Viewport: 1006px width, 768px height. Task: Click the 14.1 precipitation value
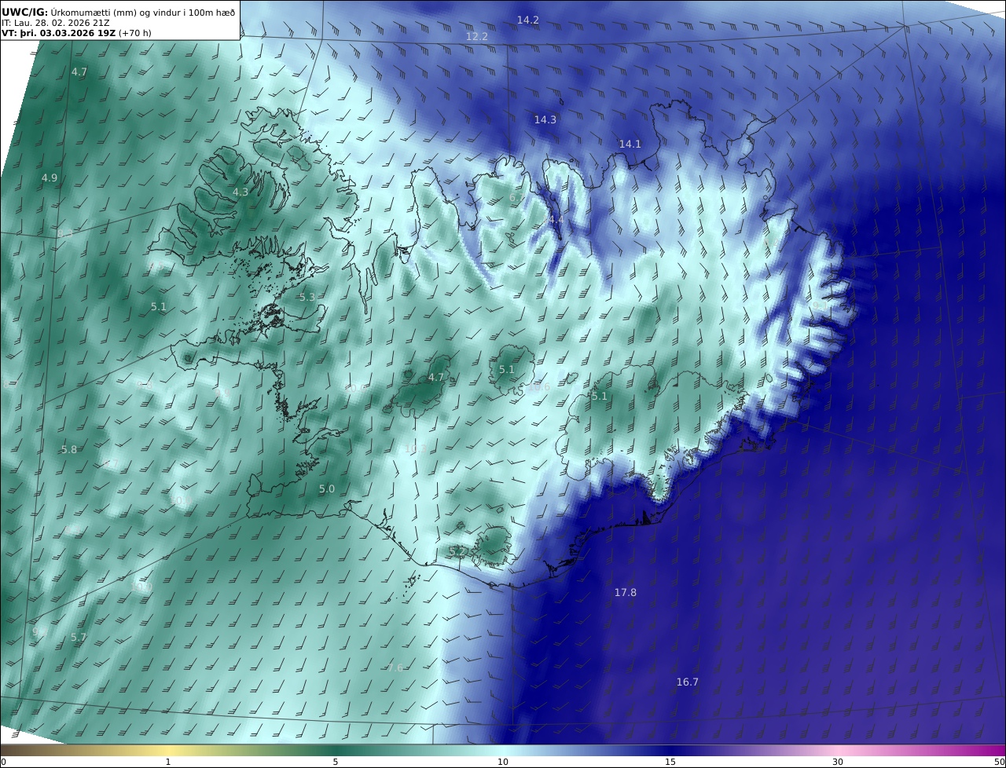630,144
